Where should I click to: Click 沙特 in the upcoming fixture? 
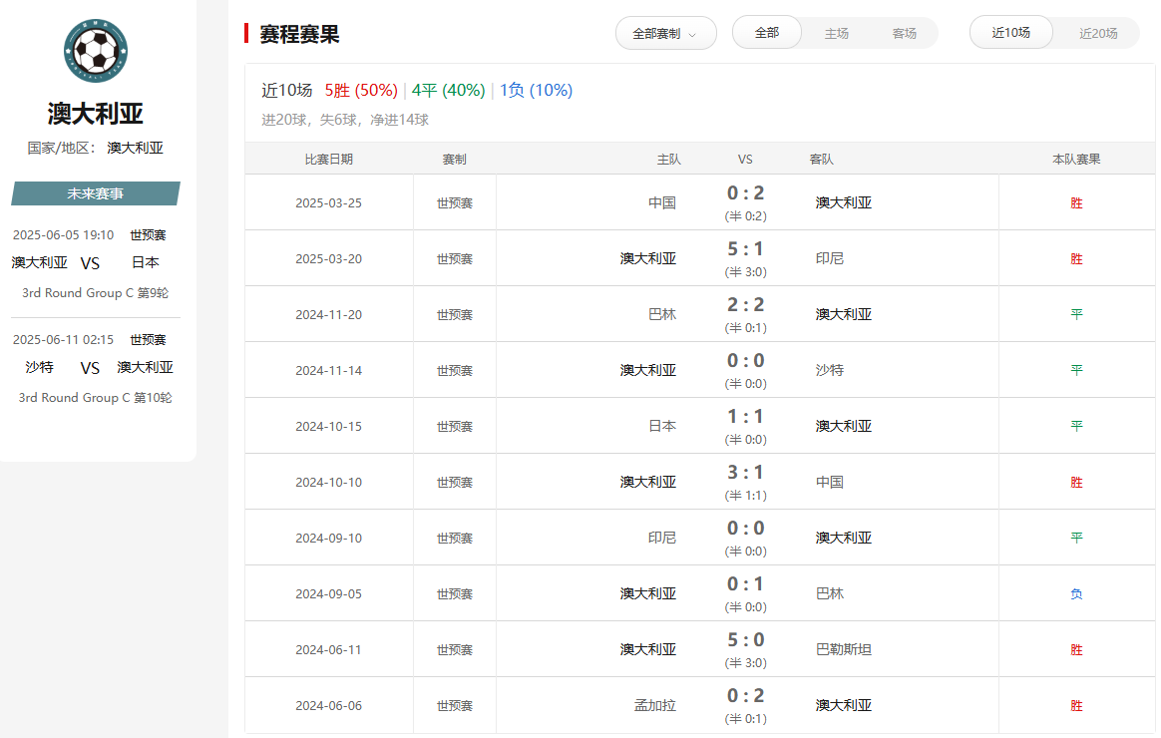(40, 367)
